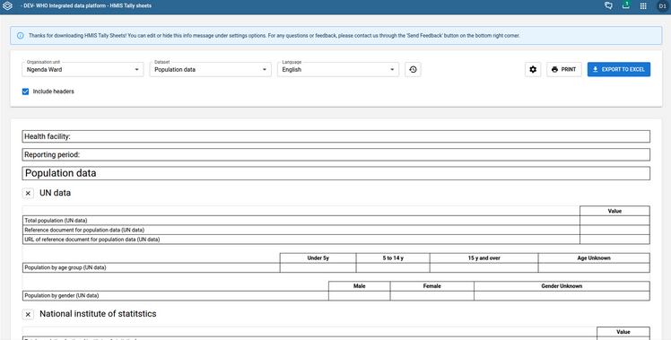Click the Female value cell
The height and width of the screenshot is (340, 671).
pos(432,295)
